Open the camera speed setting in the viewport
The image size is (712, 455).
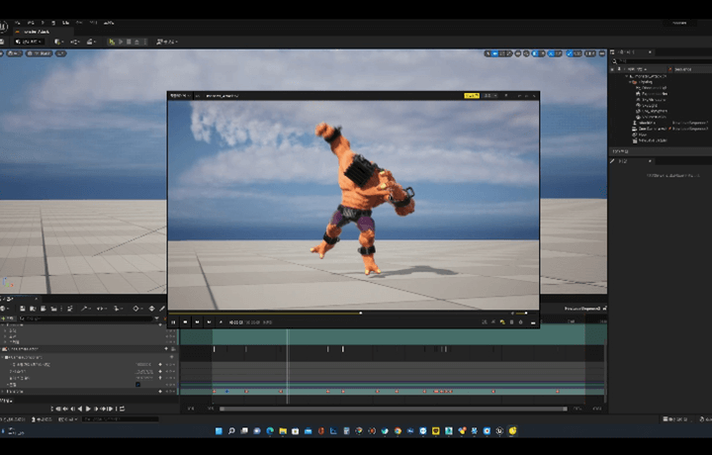point(589,53)
